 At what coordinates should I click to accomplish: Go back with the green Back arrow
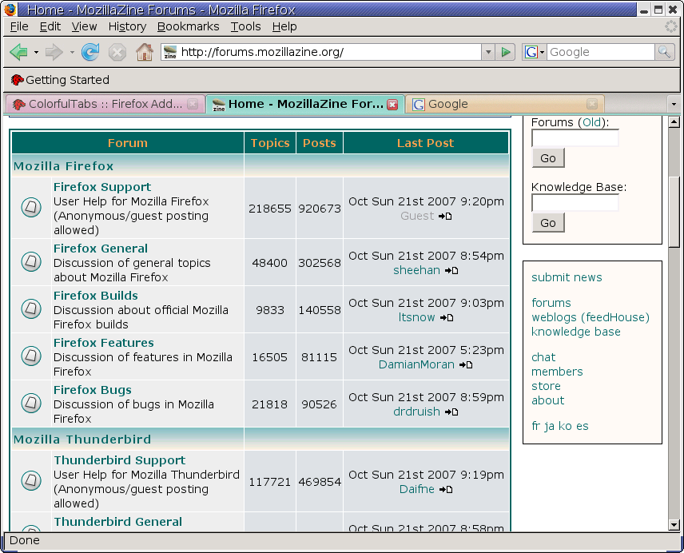pyautogui.click(x=18, y=52)
